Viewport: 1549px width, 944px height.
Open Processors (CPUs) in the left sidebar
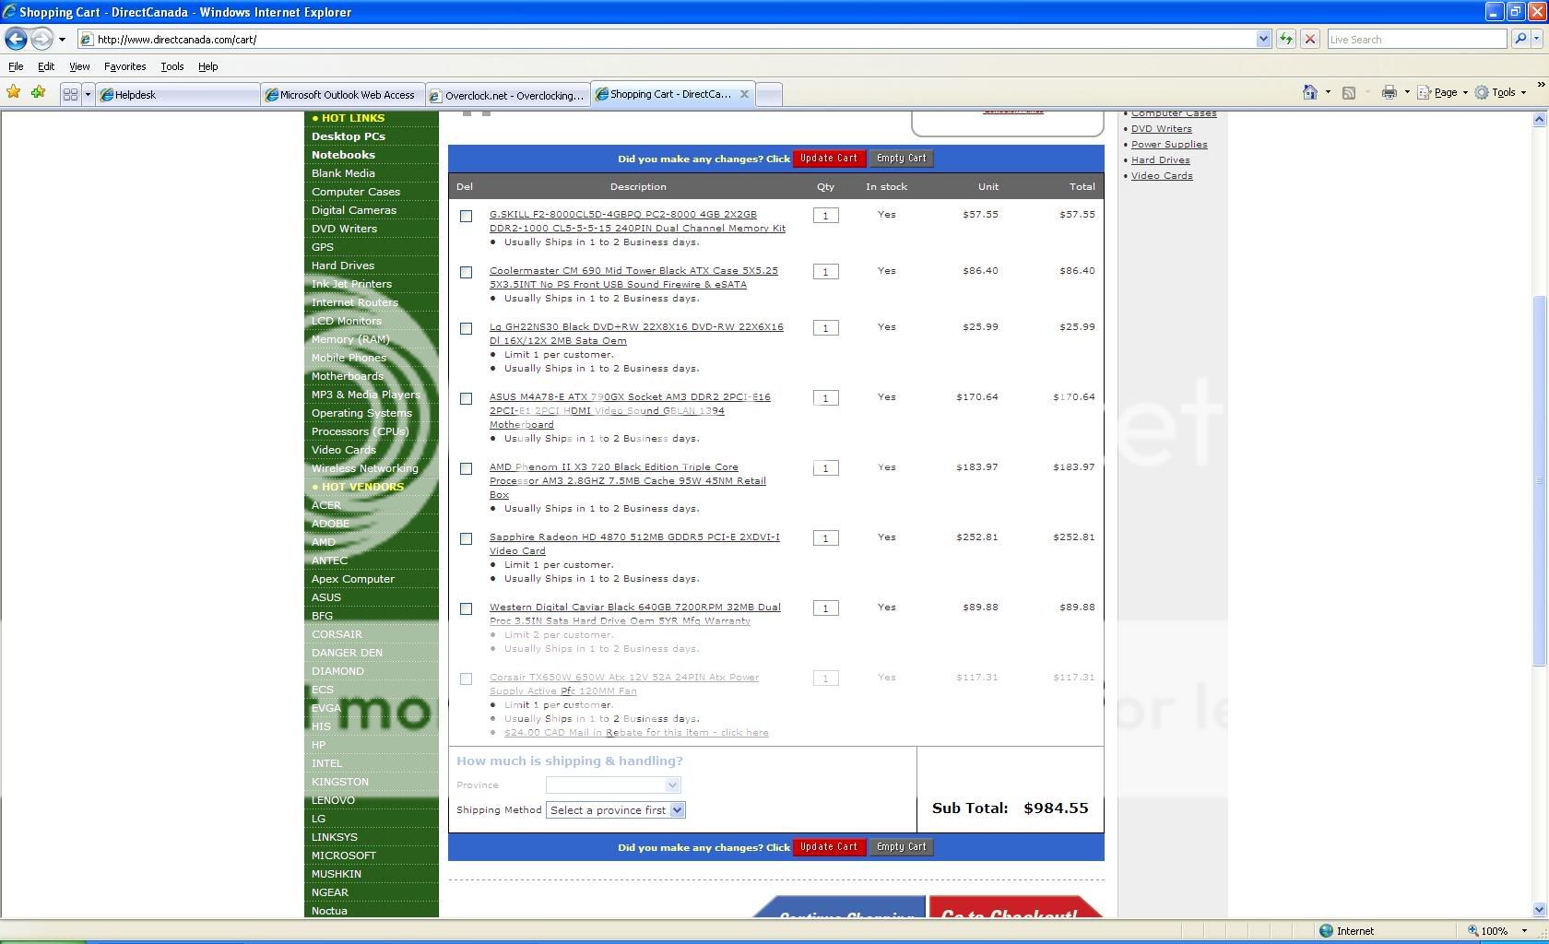tap(360, 431)
